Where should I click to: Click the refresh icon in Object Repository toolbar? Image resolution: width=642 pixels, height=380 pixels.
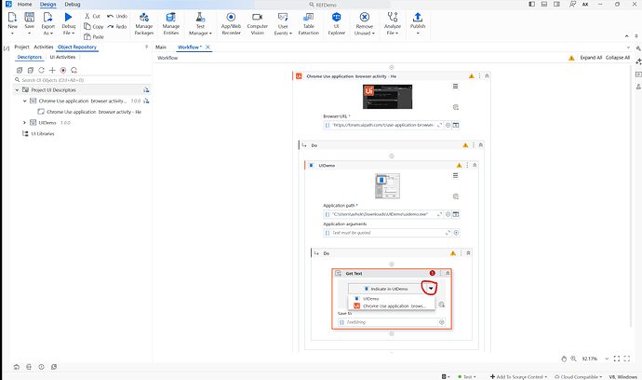coord(41,70)
